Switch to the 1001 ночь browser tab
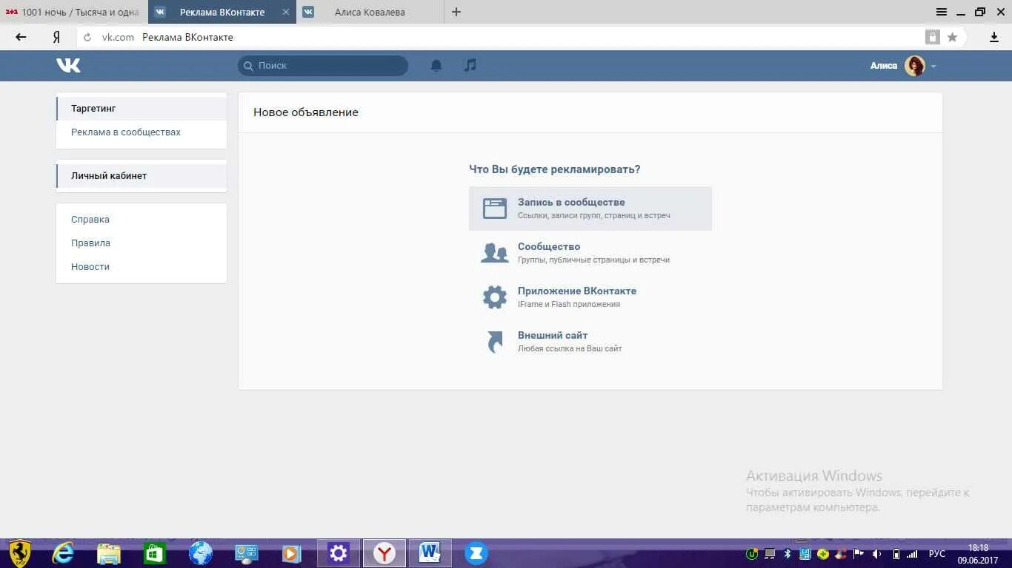 [74, 12]
